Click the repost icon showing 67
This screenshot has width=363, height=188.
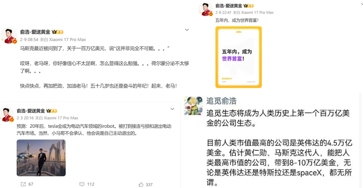tap(23, 184)
